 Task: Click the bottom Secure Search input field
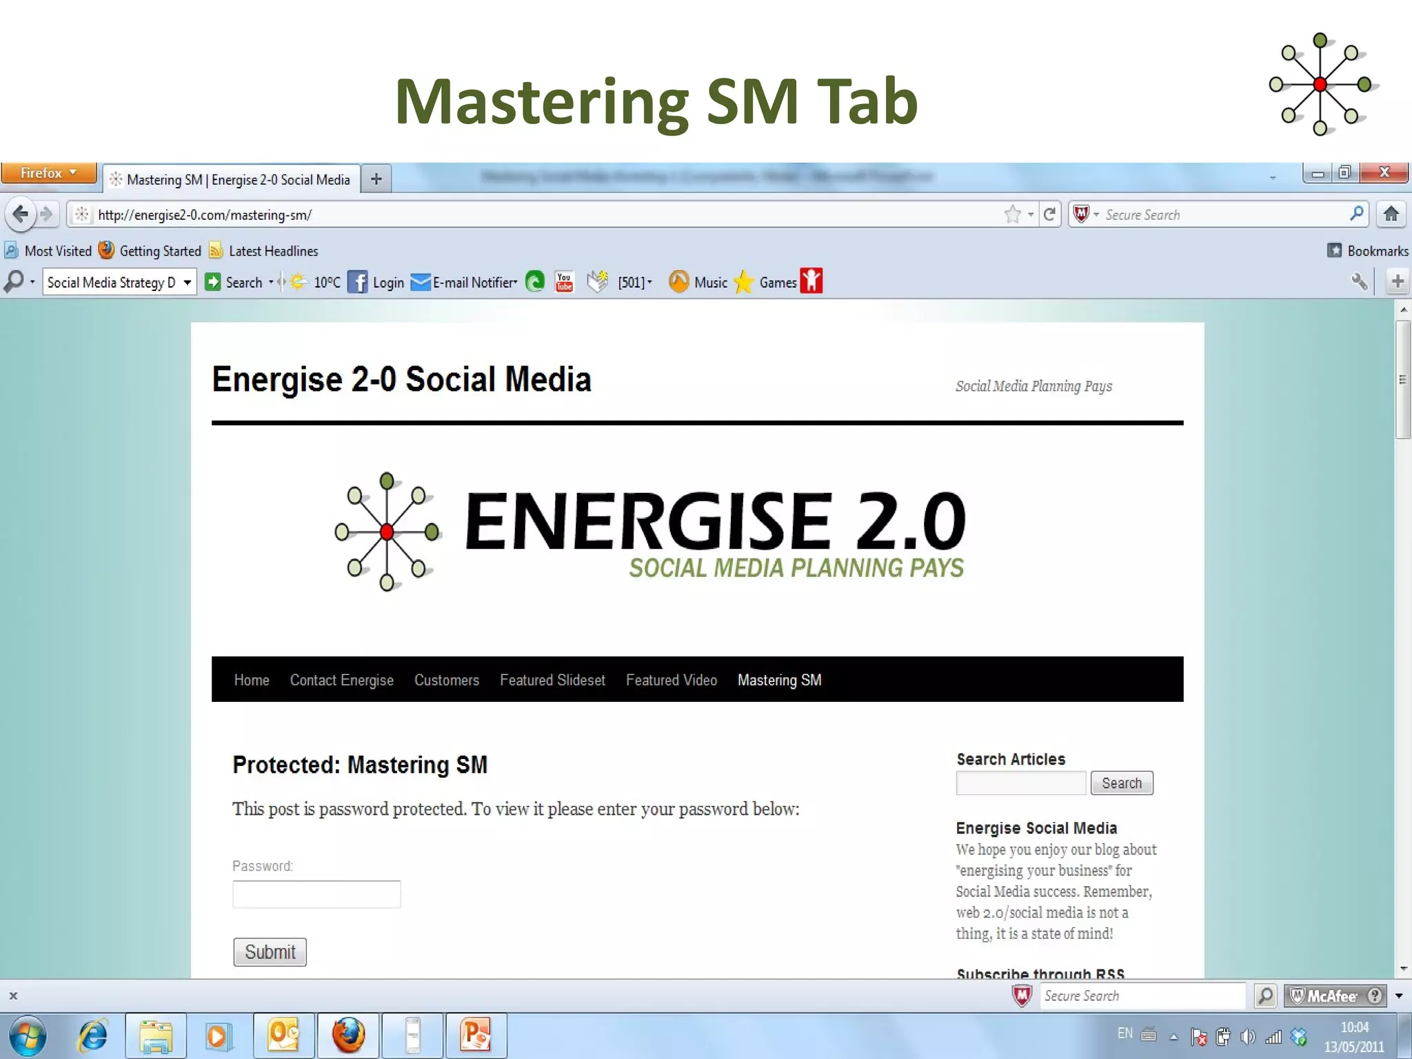(x=1142, y=996)
